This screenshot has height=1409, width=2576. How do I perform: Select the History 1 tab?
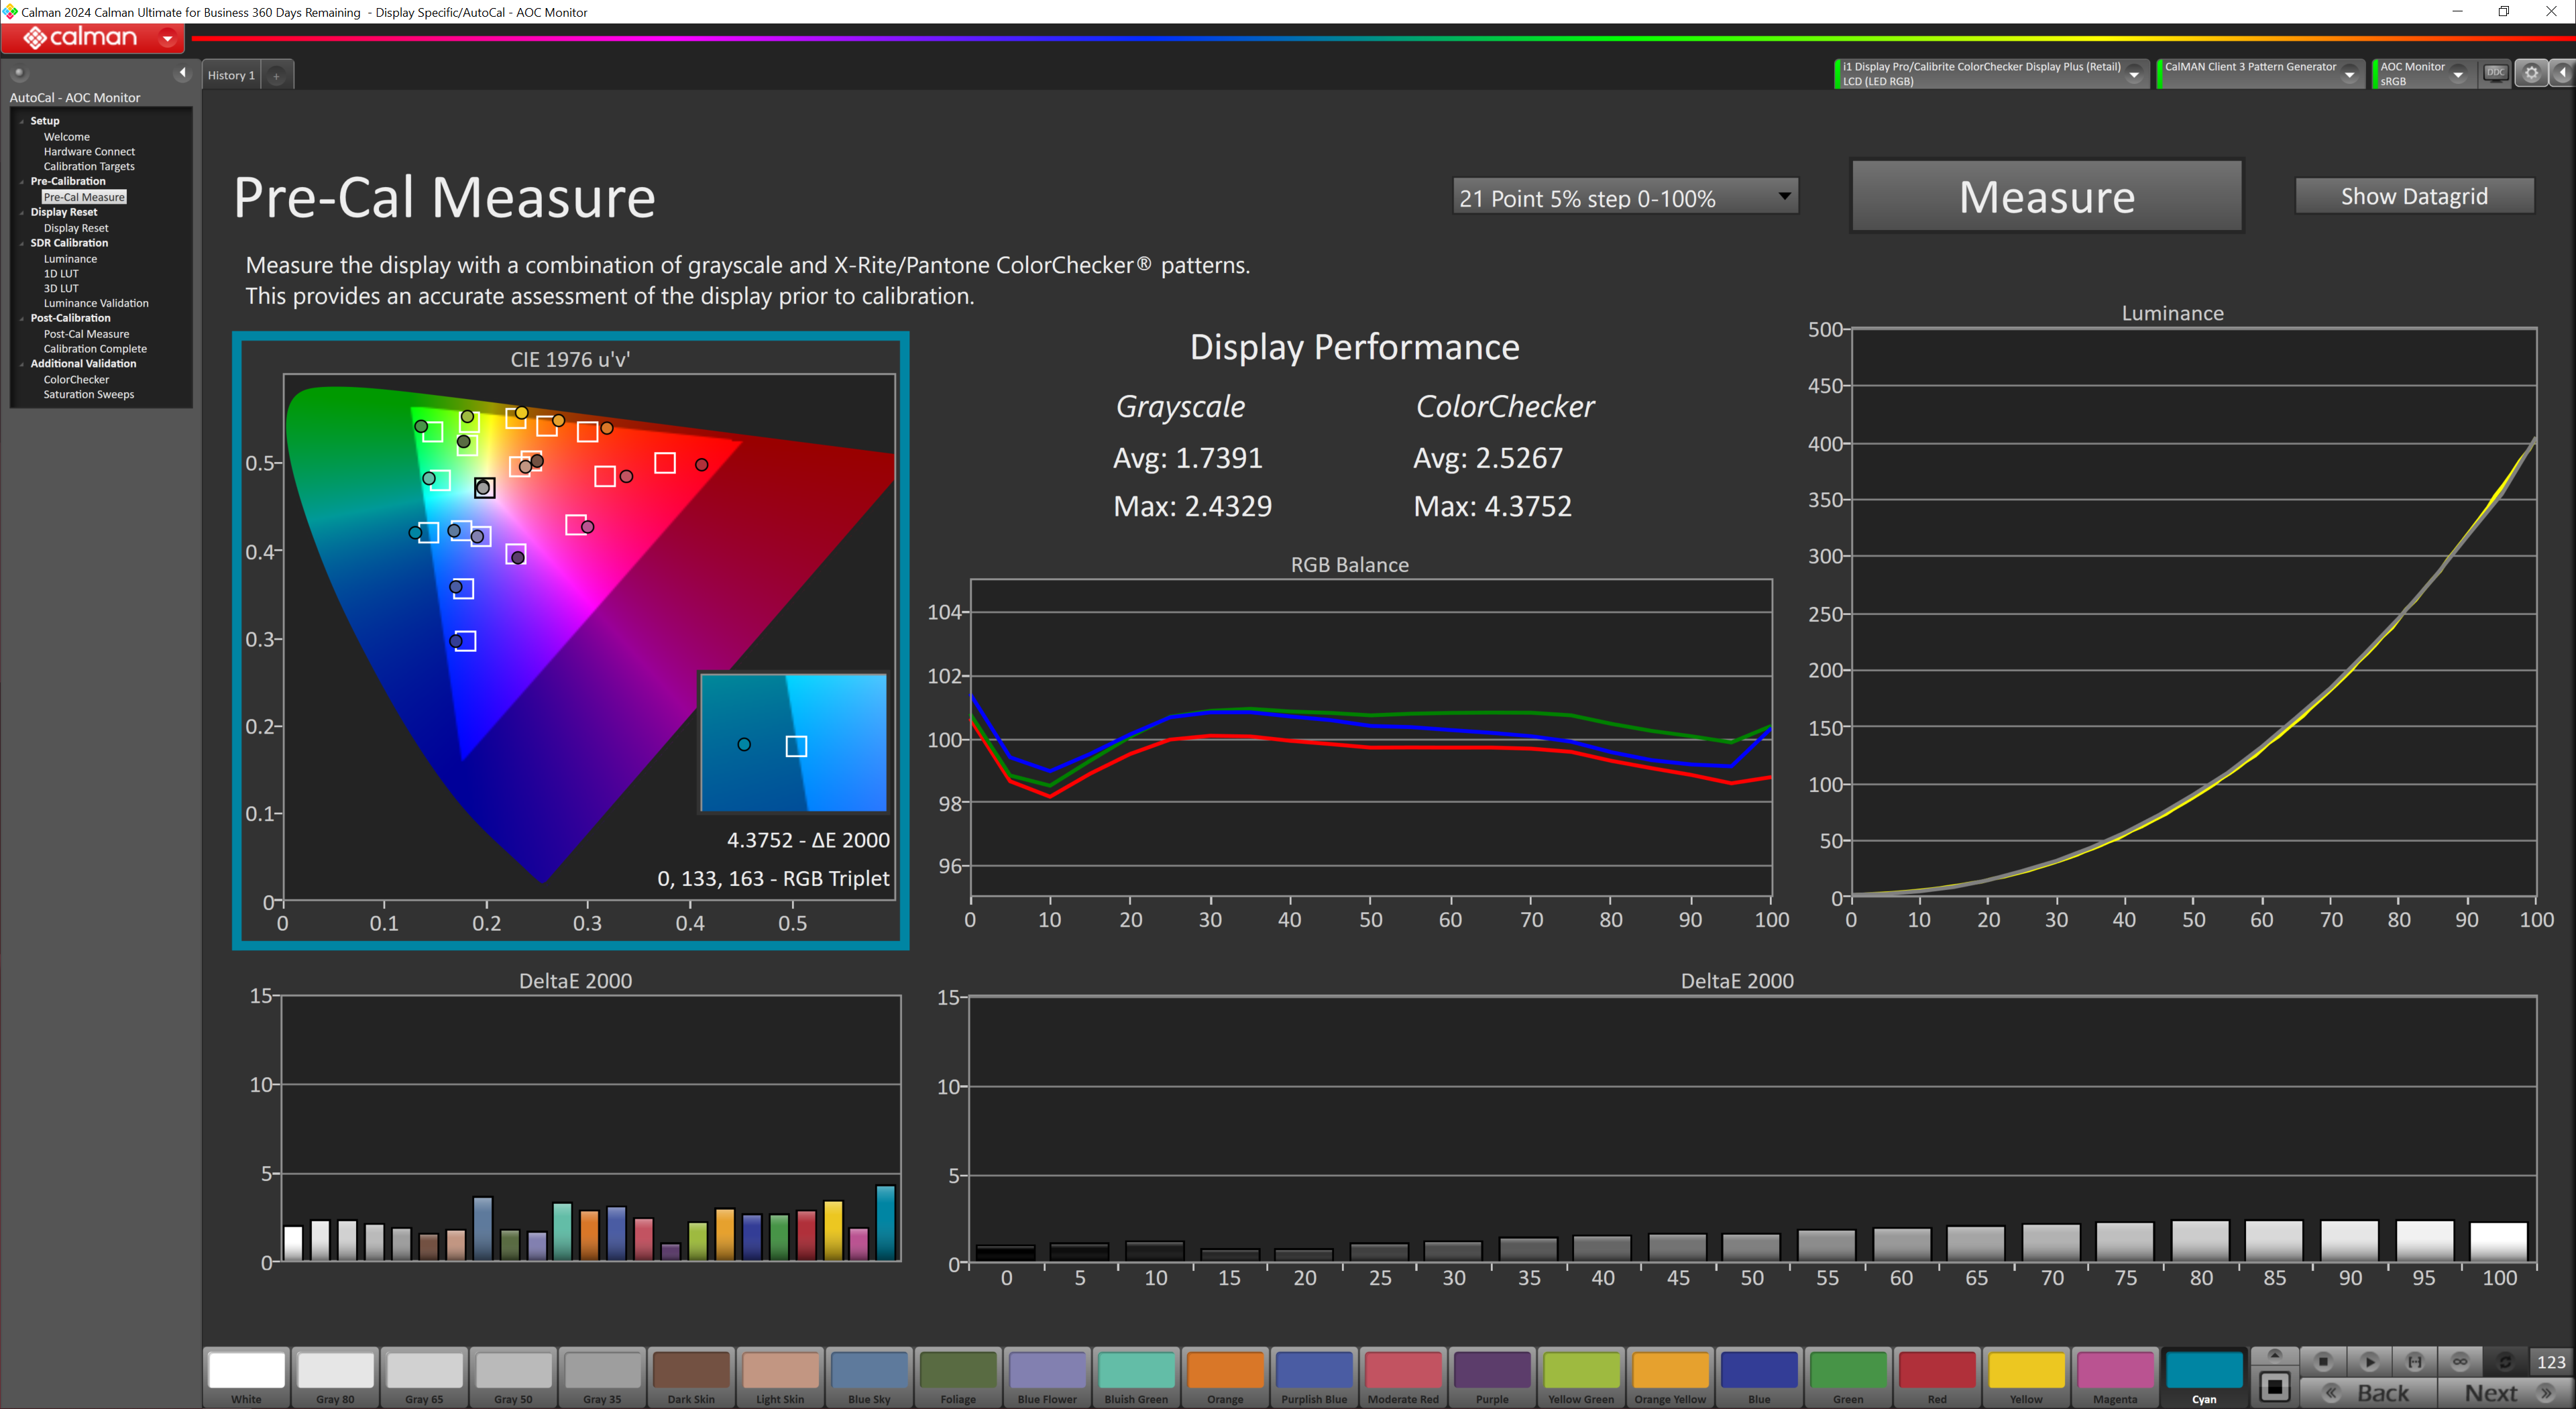pyautogui.click(x=231, y=75)
